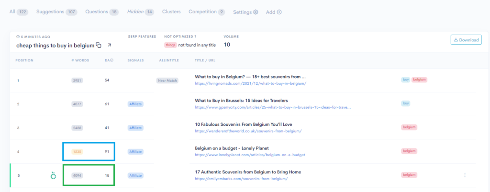This screenshot has height=192, width=490.
Task: Click the DA info icon in header
Action: (x=111, y=61)
